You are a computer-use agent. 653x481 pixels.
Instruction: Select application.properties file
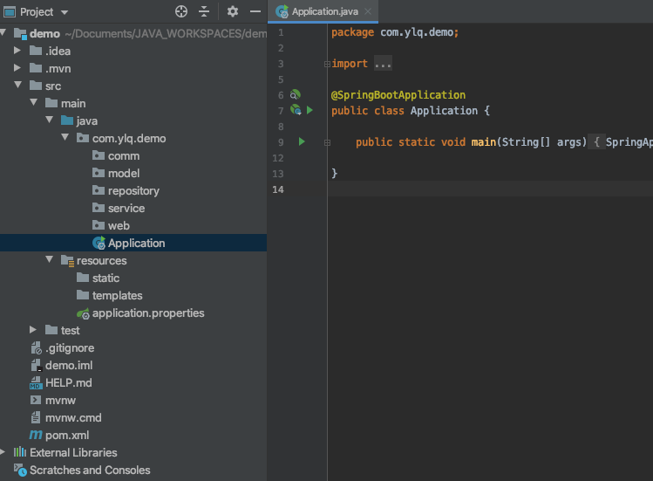point(147,313)
